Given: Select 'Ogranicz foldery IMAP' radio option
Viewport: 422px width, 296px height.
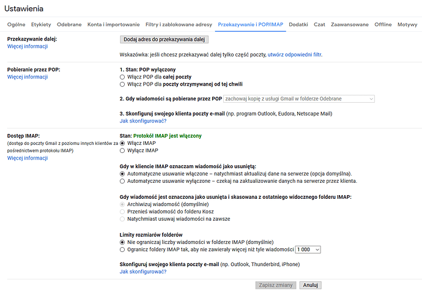Looking at the screenshot, I should click(x=122, y=250).
